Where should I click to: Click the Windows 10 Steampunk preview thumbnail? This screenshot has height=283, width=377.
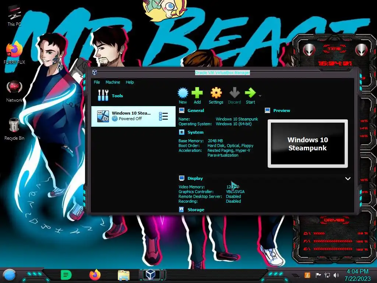coord(308,144)
